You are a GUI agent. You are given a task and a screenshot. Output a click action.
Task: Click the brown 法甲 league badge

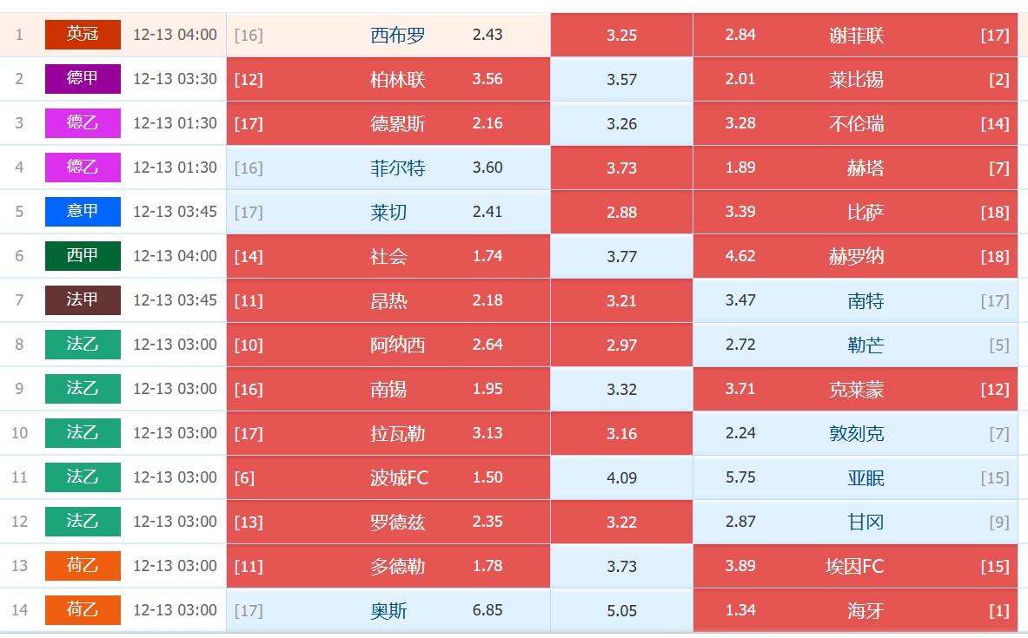pyautogui.click(x=83, y=300)
